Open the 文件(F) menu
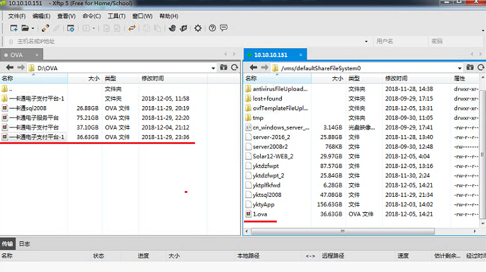Viewport: 486px width, 272px height. 17,15
